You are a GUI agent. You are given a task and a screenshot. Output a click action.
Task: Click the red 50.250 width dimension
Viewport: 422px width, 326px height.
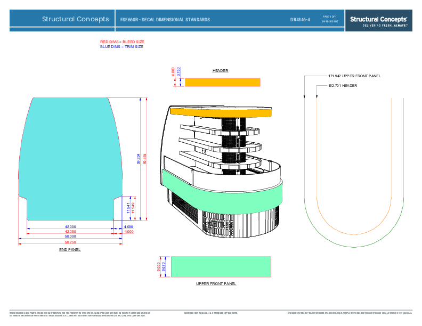point(70,242)
